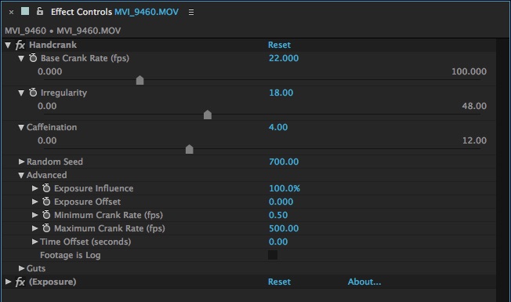
Task: Open the About link for (Exposure)
Action: [x=364, y=282]
